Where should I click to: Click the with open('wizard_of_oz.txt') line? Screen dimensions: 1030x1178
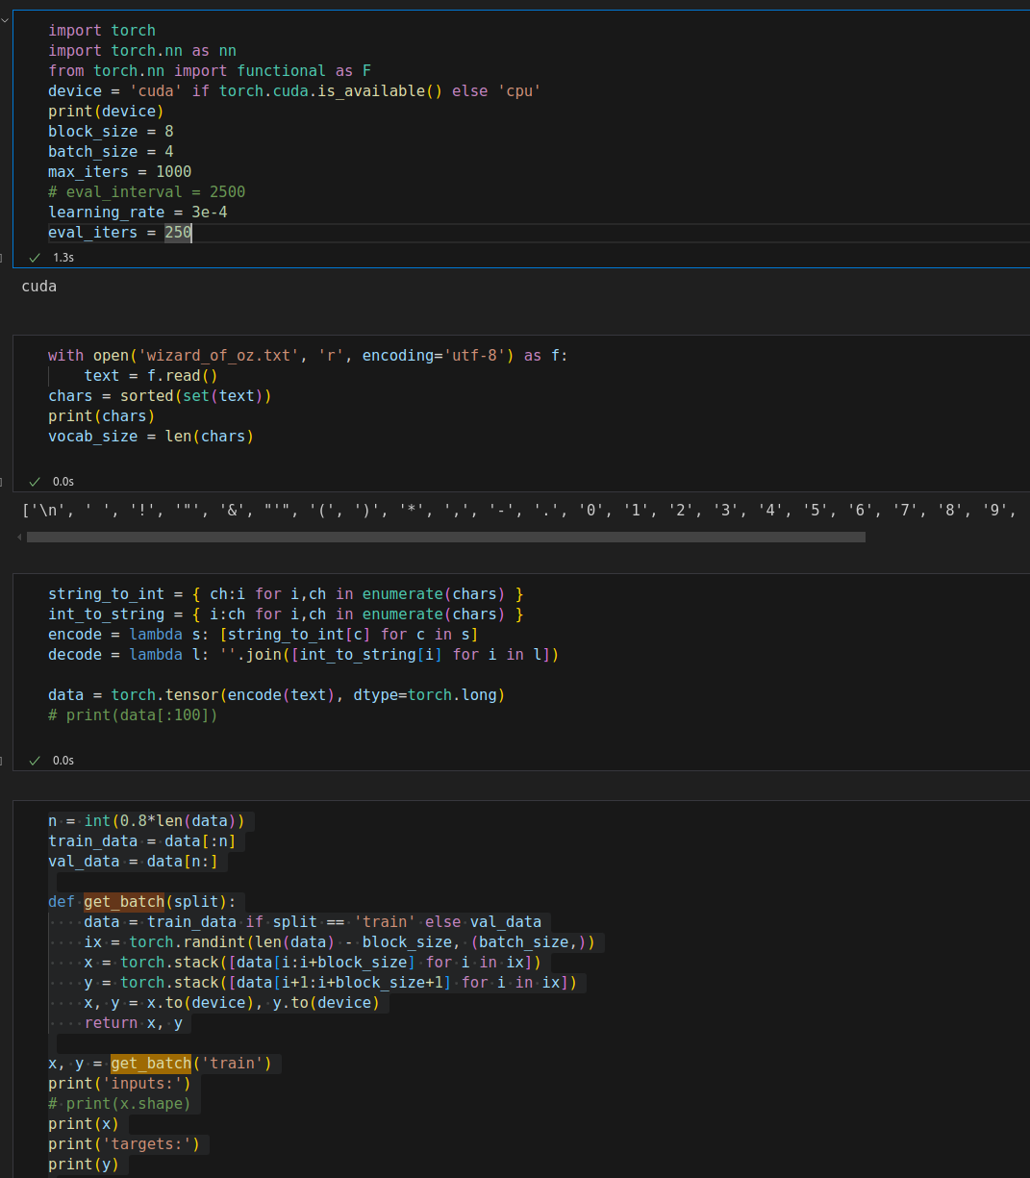(308, 356)
